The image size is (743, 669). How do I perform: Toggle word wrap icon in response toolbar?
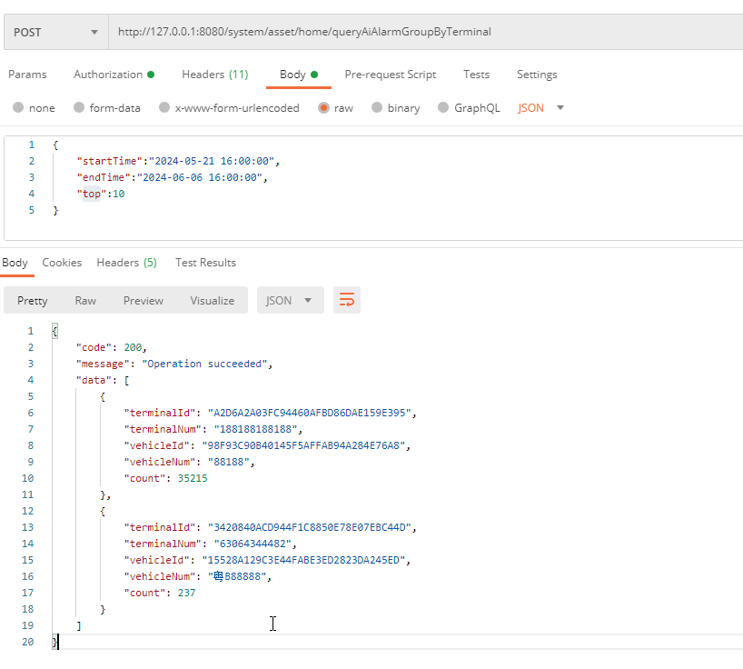coord(347,301)
